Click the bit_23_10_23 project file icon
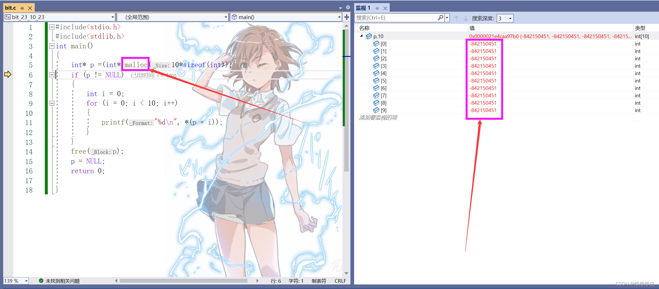 point(8,17)
